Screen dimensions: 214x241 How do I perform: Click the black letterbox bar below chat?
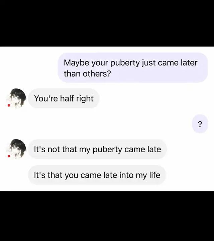pyautogui.click(x=107, y=216)
